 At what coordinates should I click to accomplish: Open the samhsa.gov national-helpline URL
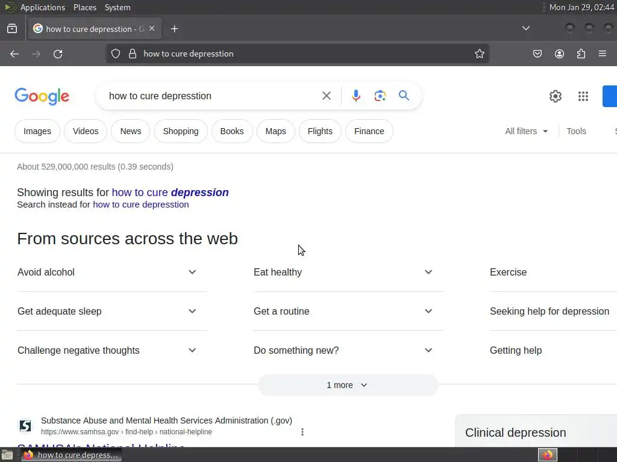coord(127,432)
